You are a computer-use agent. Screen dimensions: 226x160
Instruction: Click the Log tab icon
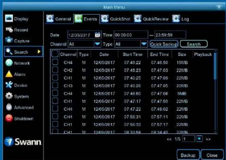[176, 19]
